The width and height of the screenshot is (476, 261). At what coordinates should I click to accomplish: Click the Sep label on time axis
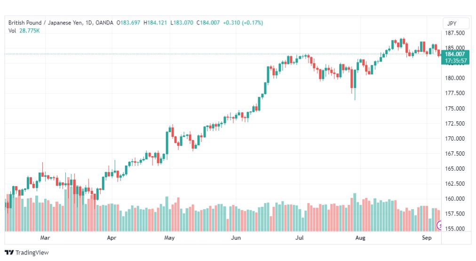point(427,237)
